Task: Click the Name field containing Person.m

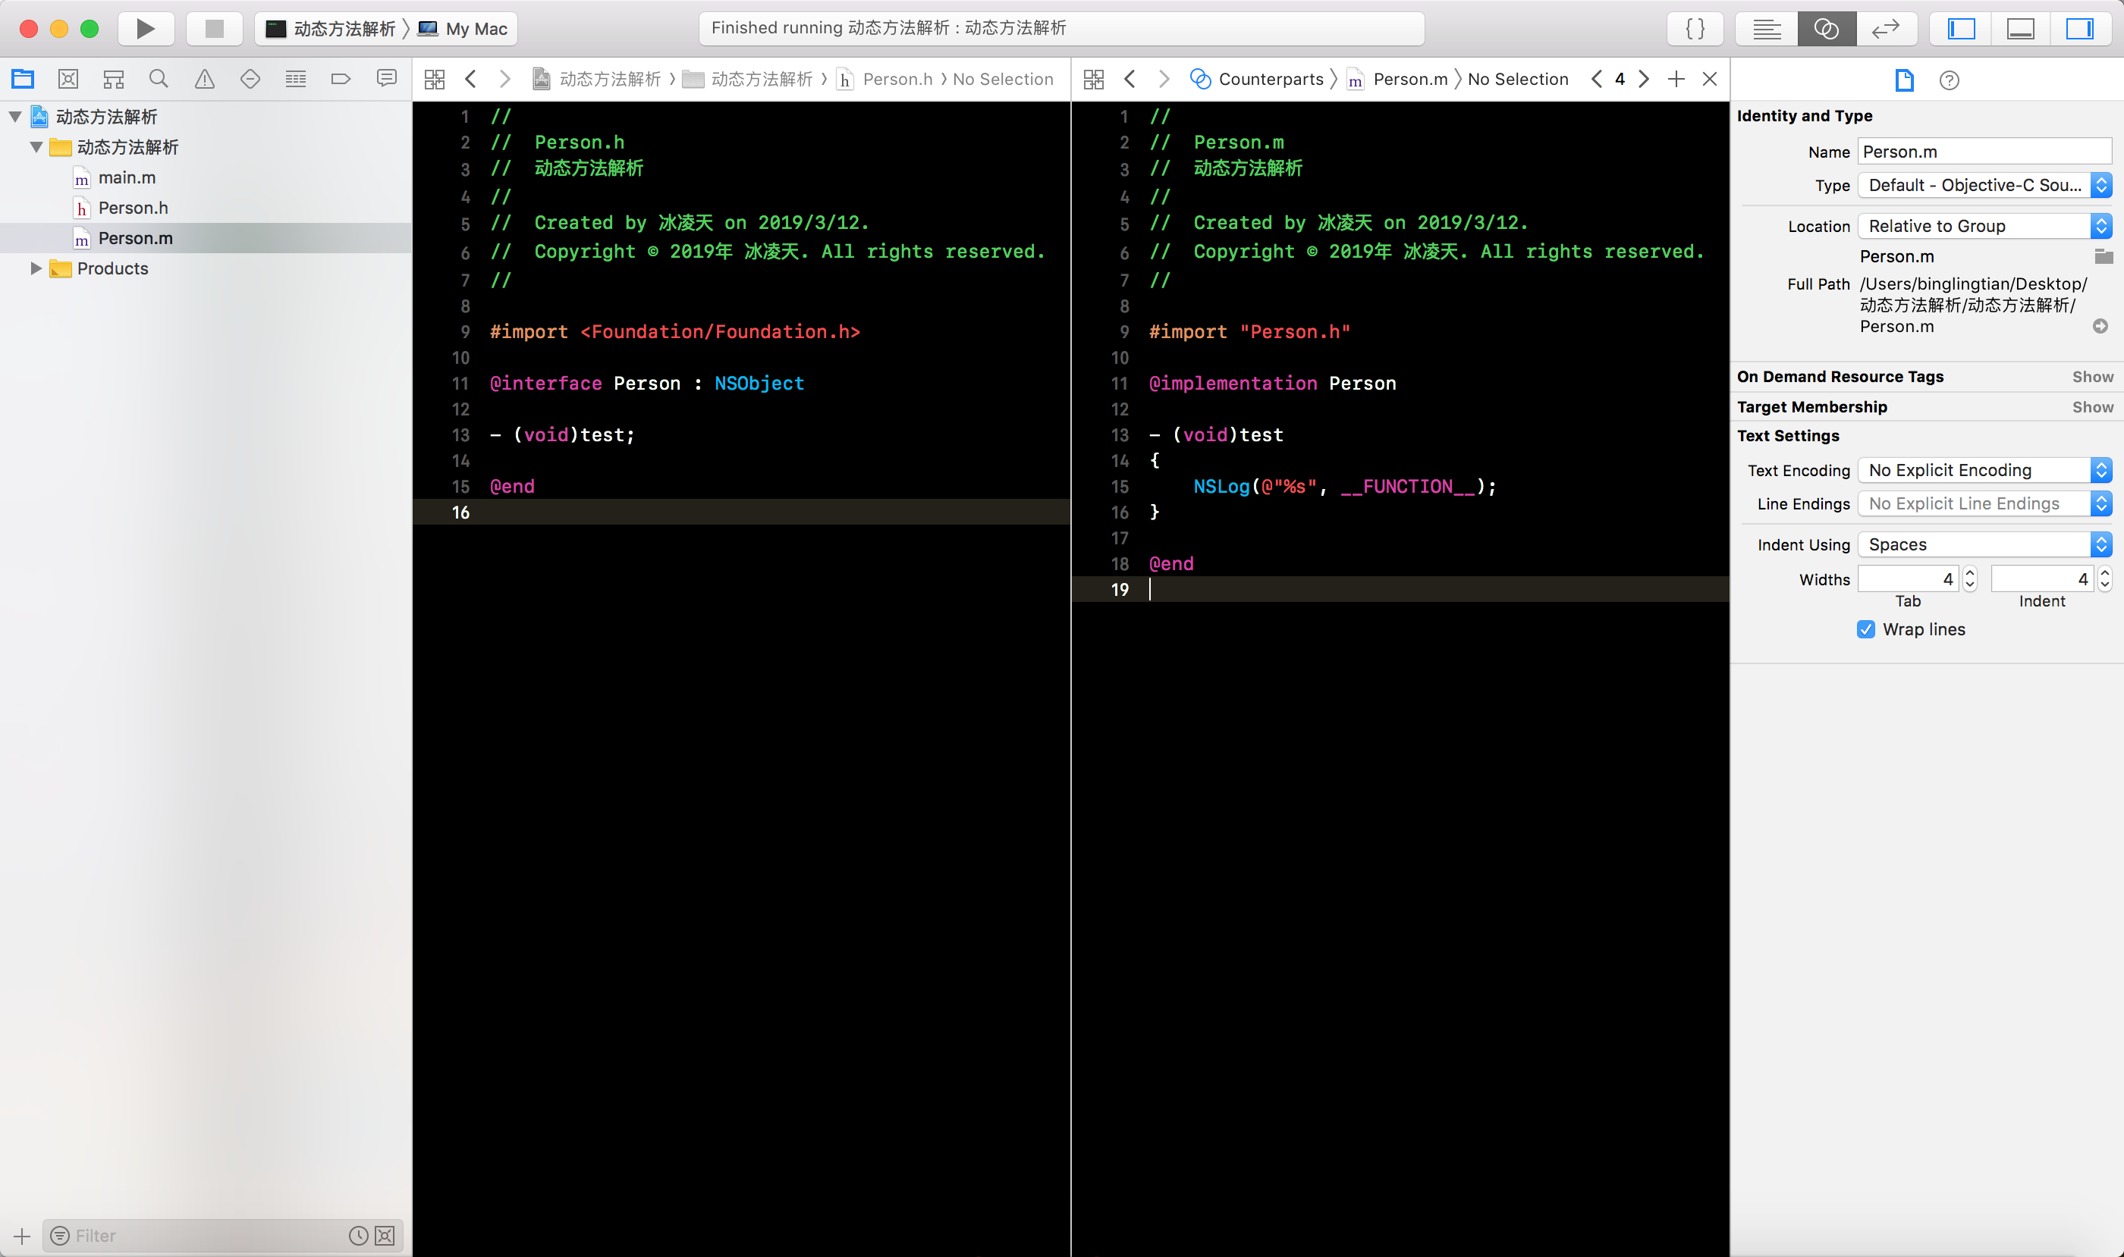Action: click(x=1984, y=152)
